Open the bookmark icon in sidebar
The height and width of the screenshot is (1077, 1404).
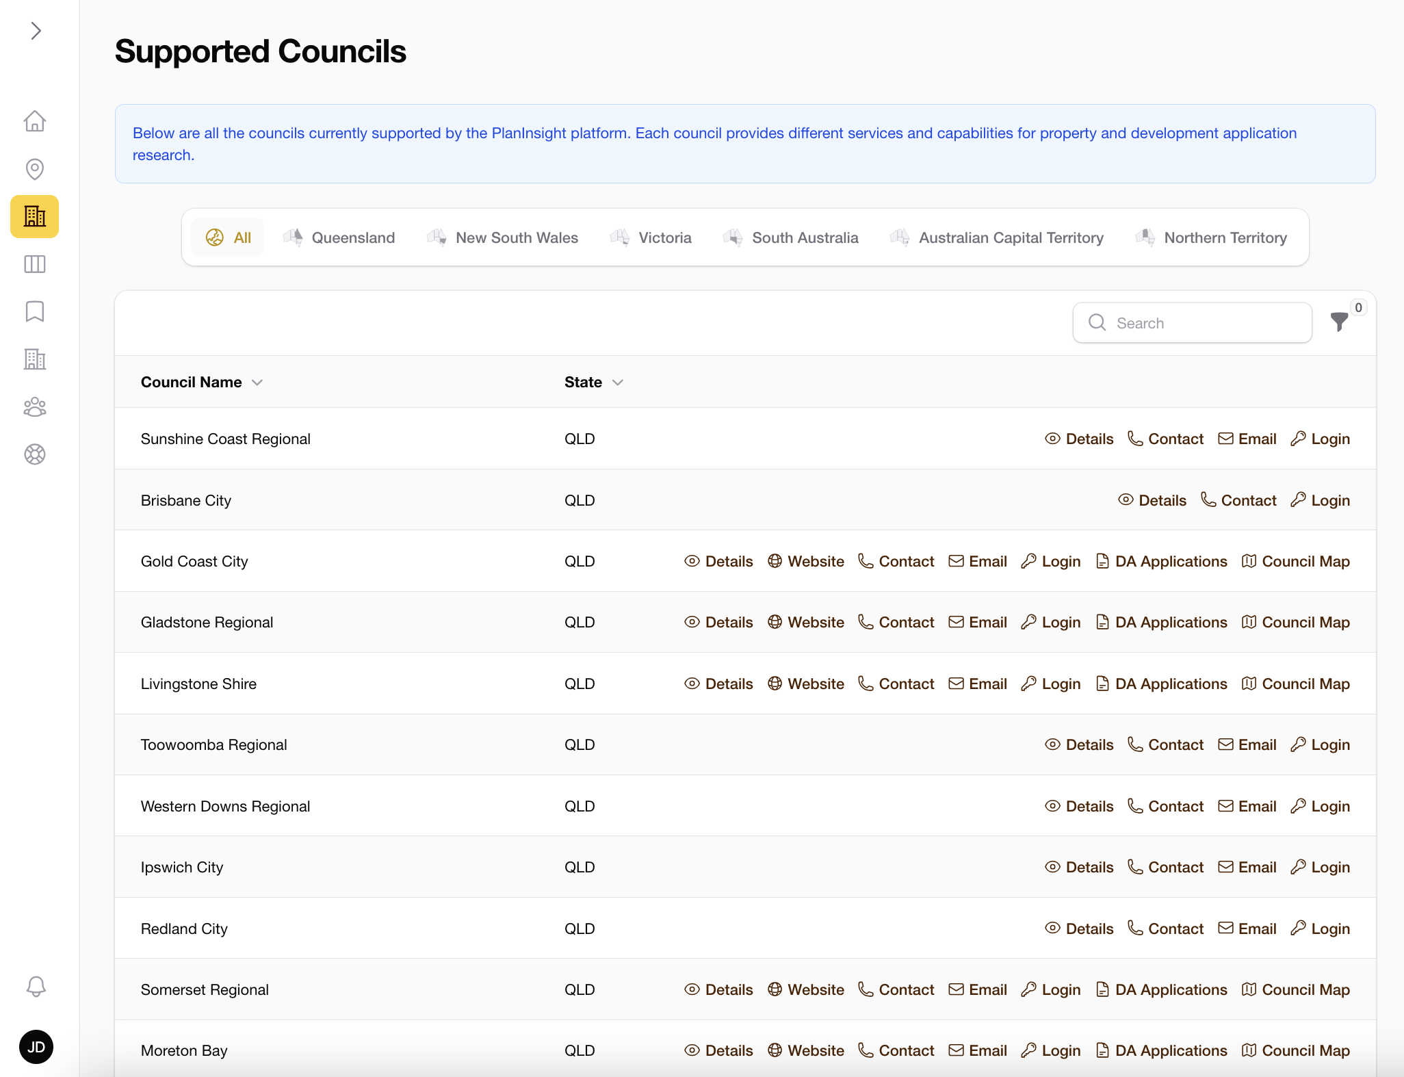pyautogui.click(x=35, y=311)
